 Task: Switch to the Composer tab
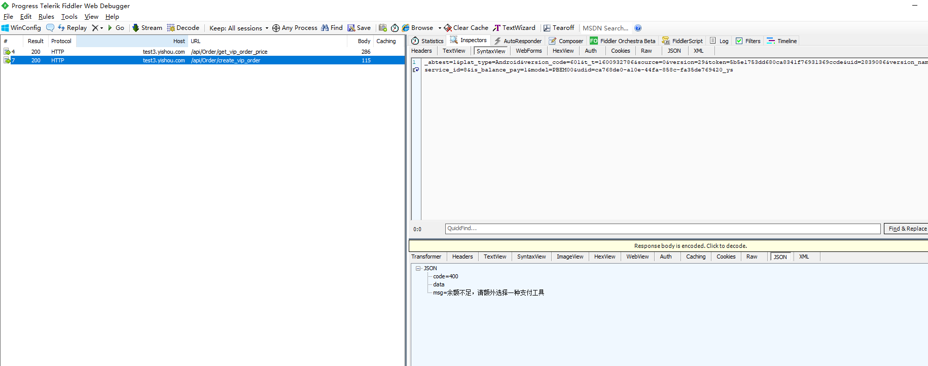tap(566, 41)
